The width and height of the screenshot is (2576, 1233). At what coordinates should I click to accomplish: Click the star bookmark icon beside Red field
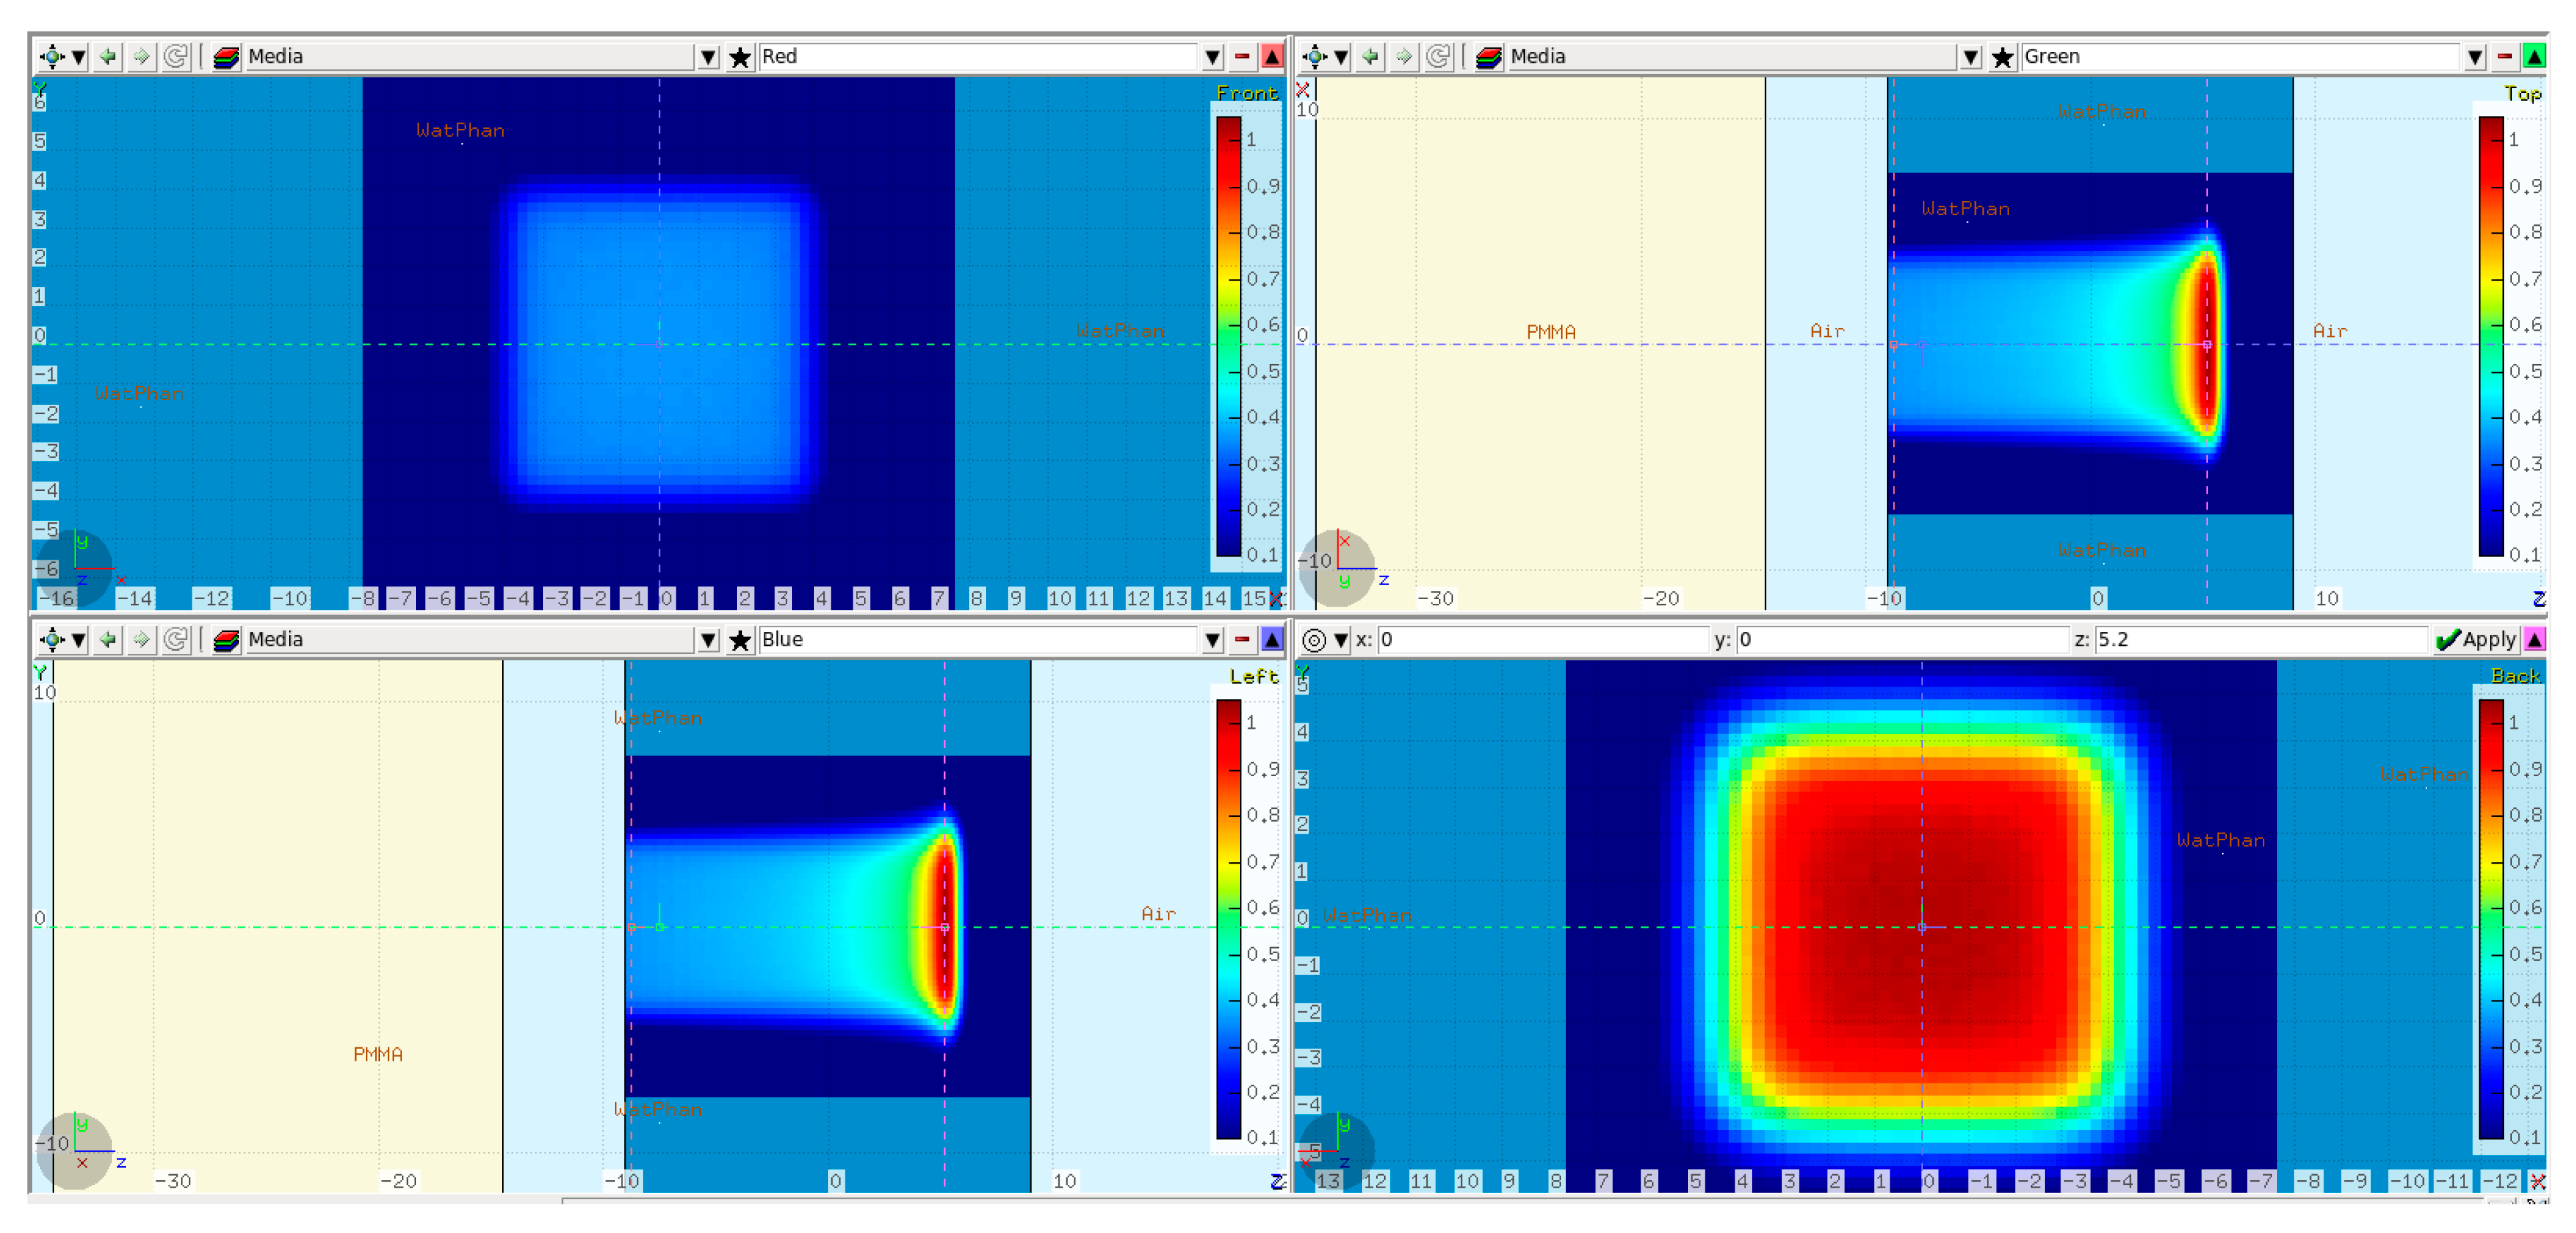pyautogui.click(x=740, y=57)
